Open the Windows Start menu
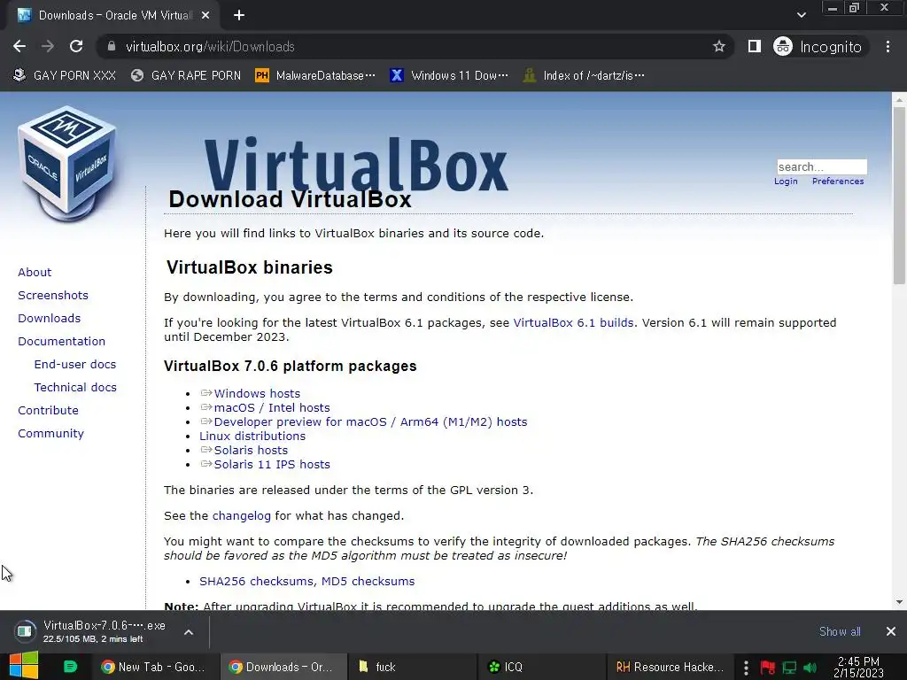Screen dimensions: 907x680 coord(24,666)
